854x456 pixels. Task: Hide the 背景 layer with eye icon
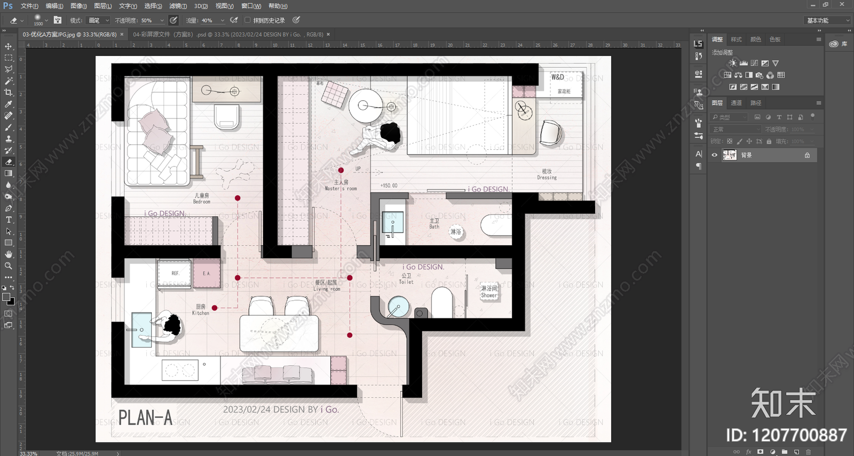point(715,155)
